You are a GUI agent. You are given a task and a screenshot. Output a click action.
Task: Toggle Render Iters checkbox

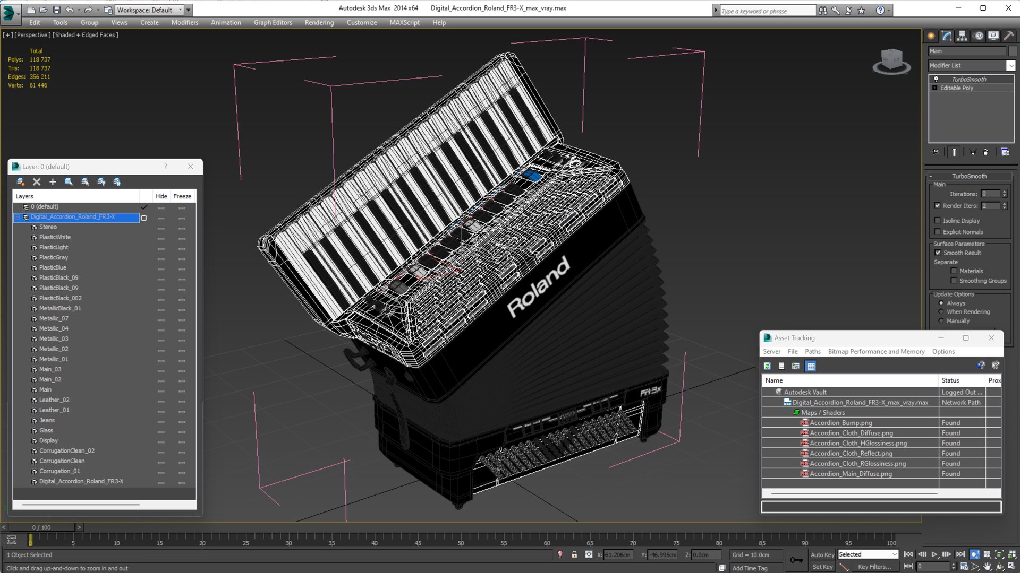[938, 205]
